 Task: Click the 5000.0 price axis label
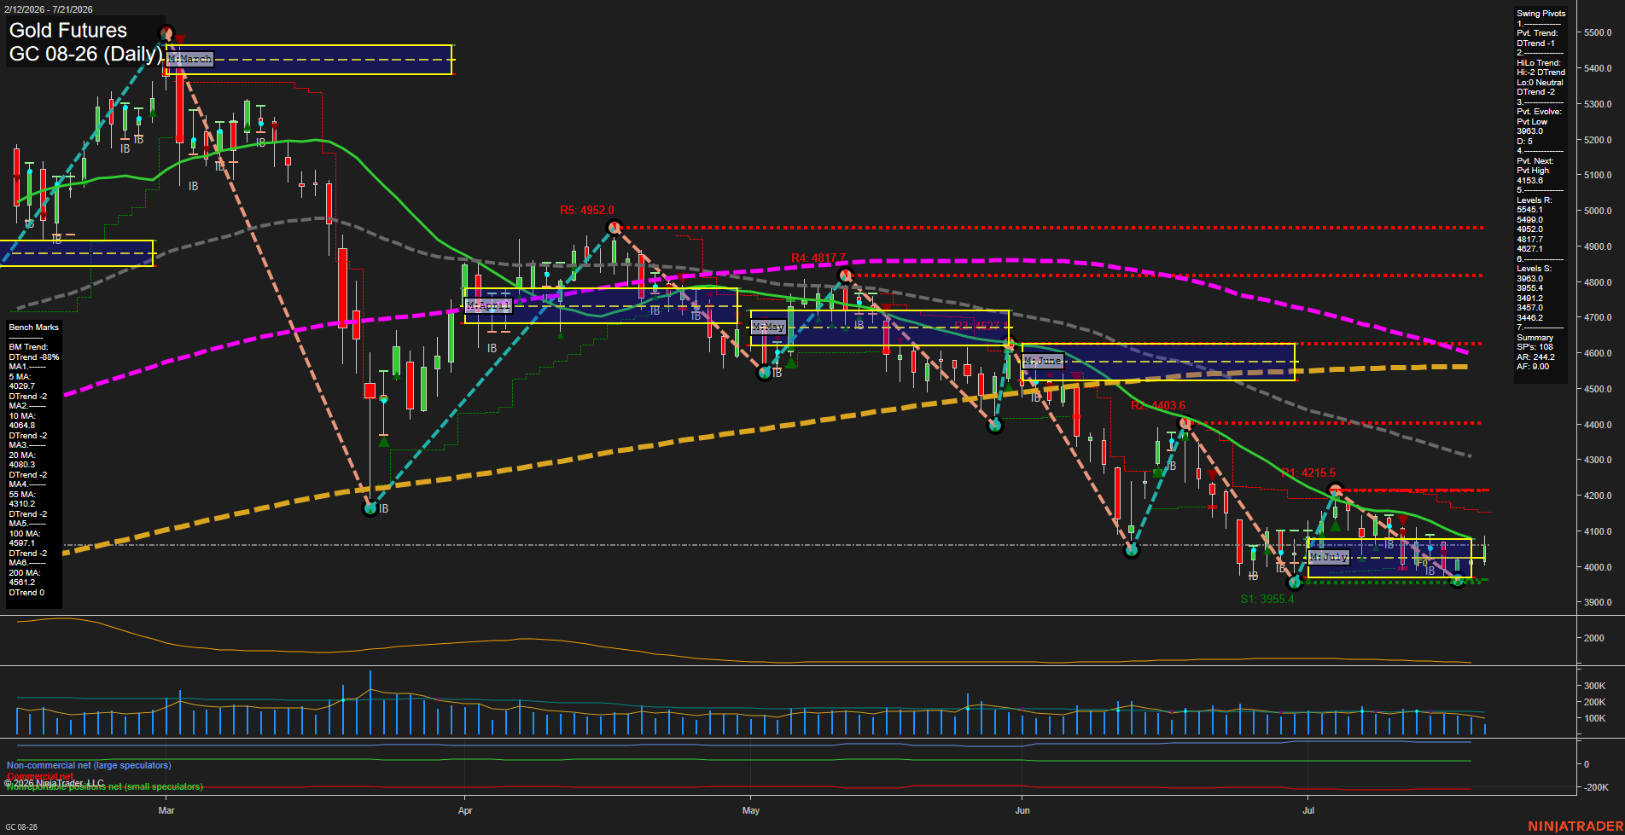tap(1598, 212)
